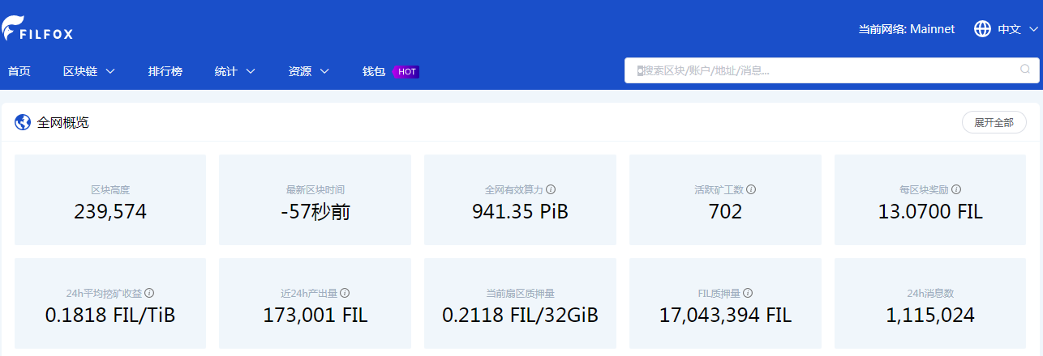Go to the 首页 menu item

[x=19, y=71]
